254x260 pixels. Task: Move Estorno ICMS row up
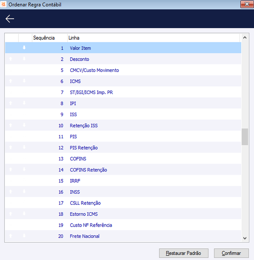[10, 214]
